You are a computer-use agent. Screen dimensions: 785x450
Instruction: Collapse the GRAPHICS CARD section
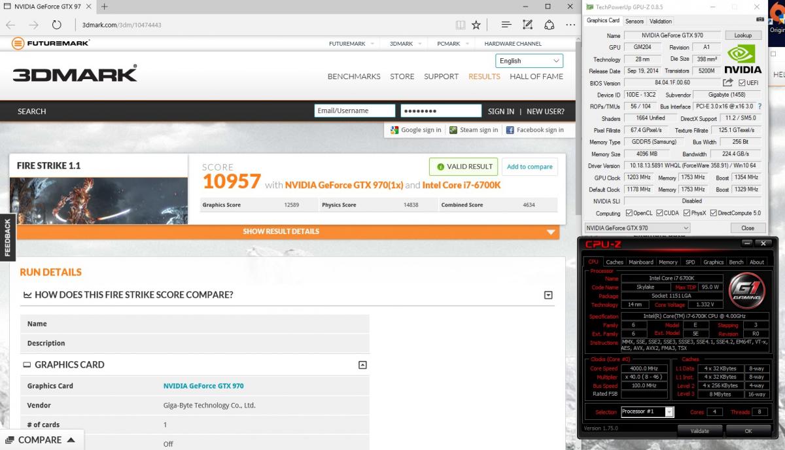click(x=362, y=365)
